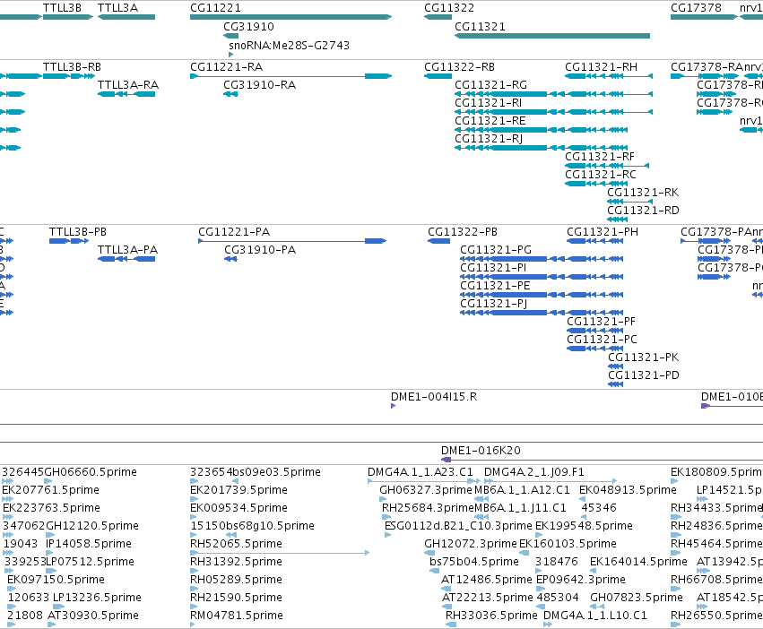This screenshot has height=629, width=763.
Task: Click protein CG11321-PI label
Action: [493, 268]
